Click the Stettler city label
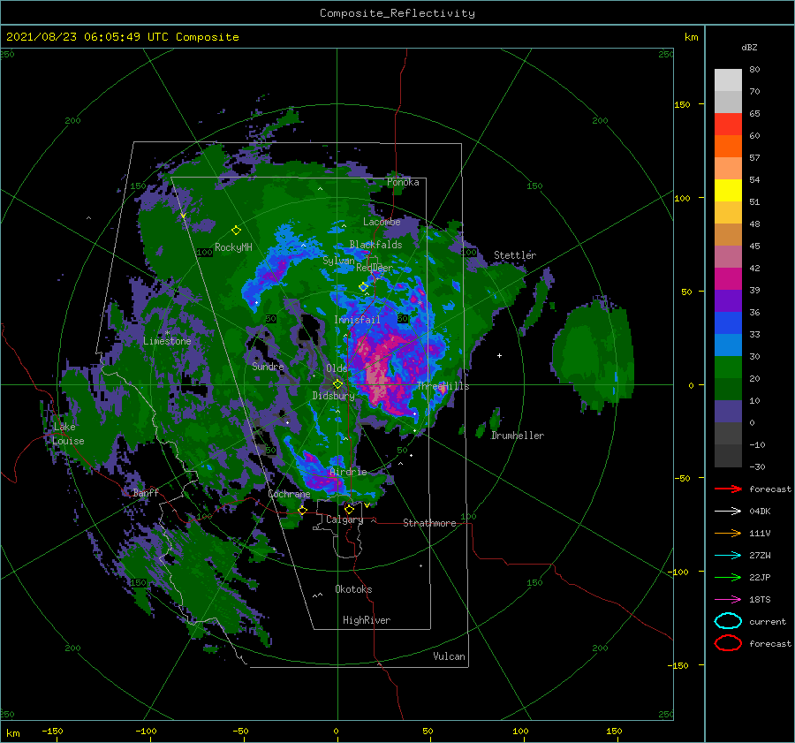This screenshot has width=795, height=743. 515,255
